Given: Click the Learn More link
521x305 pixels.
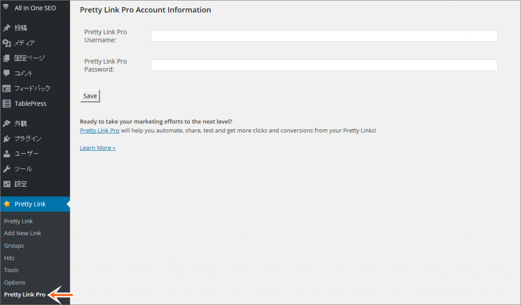Looking at the screenshot, I should pyautogui.click(x=97, y=147).
